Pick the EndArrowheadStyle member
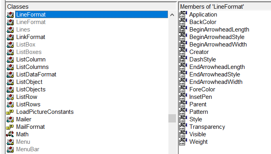Screen dimensions: 271x154 [x=215, y=74]
